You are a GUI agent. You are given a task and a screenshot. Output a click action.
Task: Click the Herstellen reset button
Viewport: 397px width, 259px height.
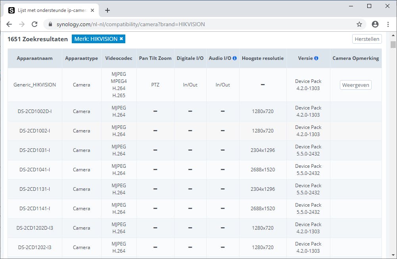[367, 39]
